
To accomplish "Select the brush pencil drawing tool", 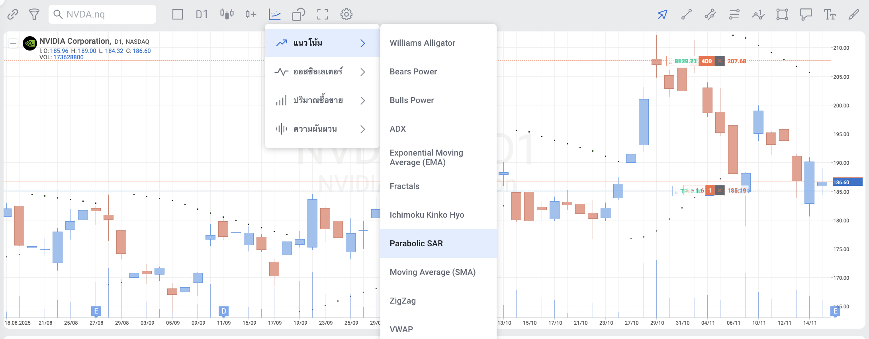I will tap(853, 15).
